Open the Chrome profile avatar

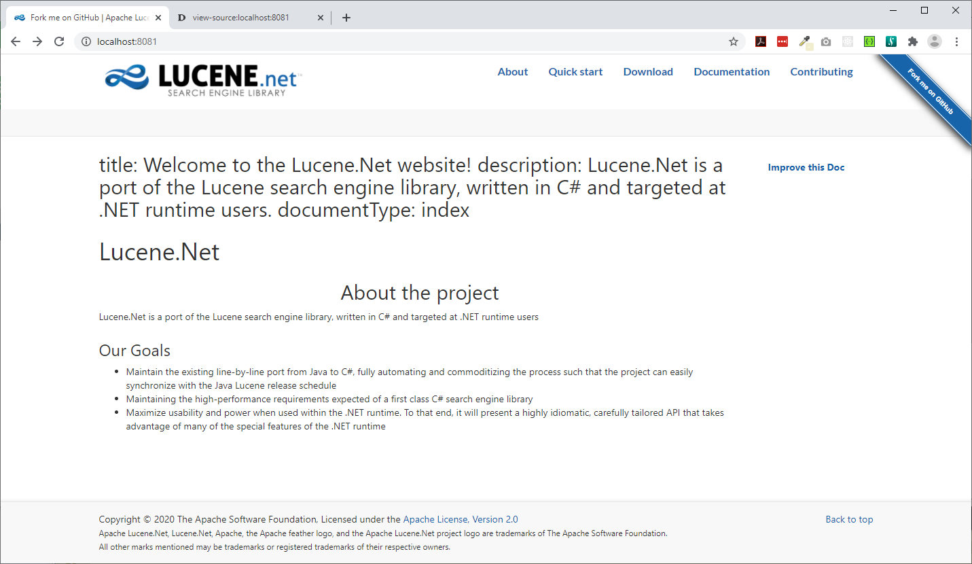click(x=935, y=41)
